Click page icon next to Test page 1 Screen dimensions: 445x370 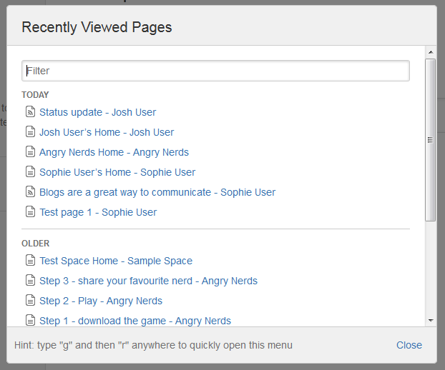(30, 212)
